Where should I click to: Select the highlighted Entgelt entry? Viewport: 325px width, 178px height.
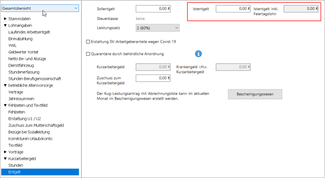tap(40, 172)
